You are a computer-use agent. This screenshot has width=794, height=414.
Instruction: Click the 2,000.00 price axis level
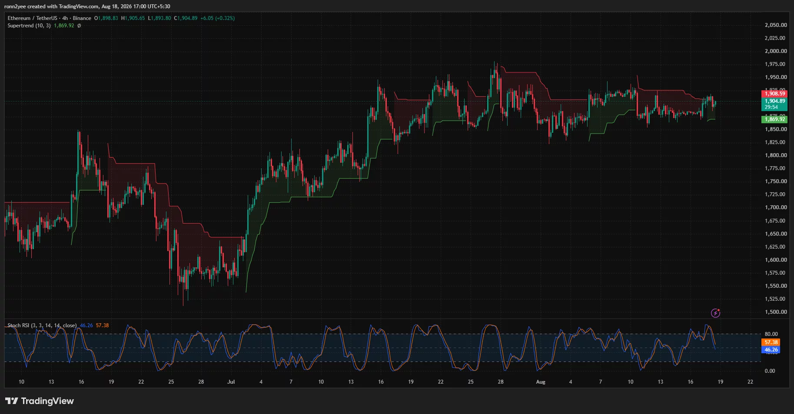tap(776, 51)
